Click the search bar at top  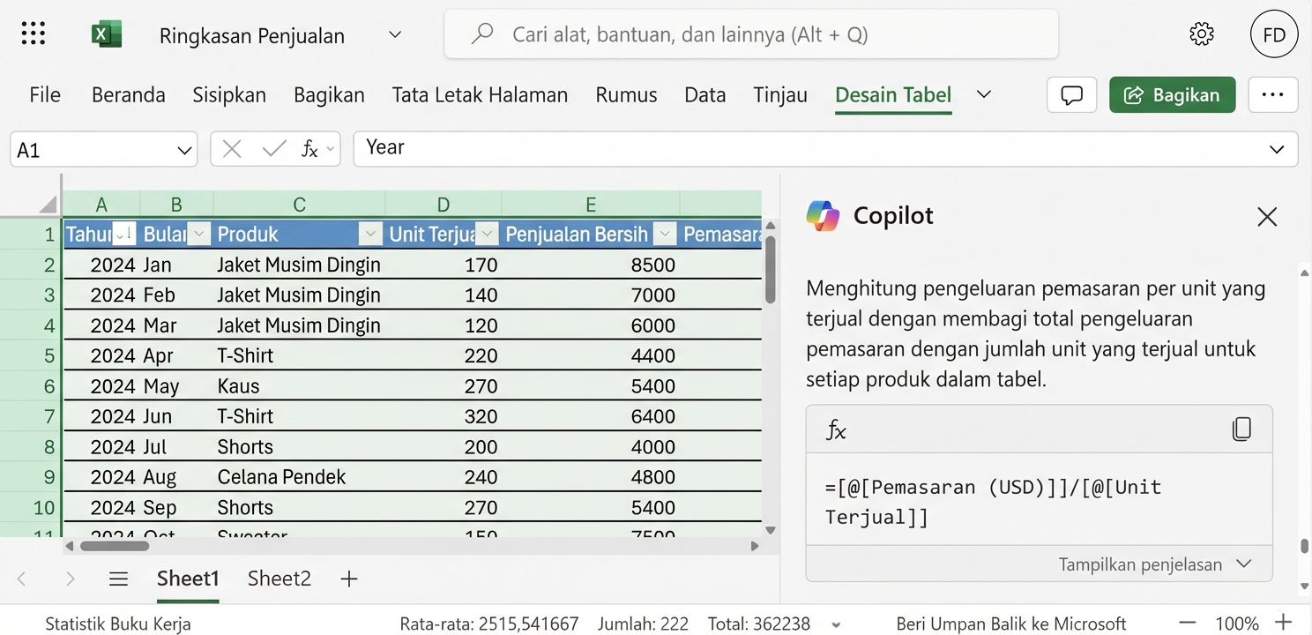750,34
